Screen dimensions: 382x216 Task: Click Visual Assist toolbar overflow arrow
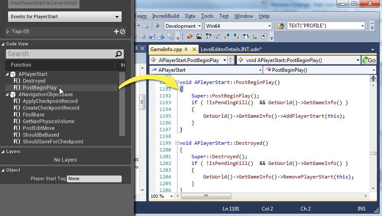272,37
